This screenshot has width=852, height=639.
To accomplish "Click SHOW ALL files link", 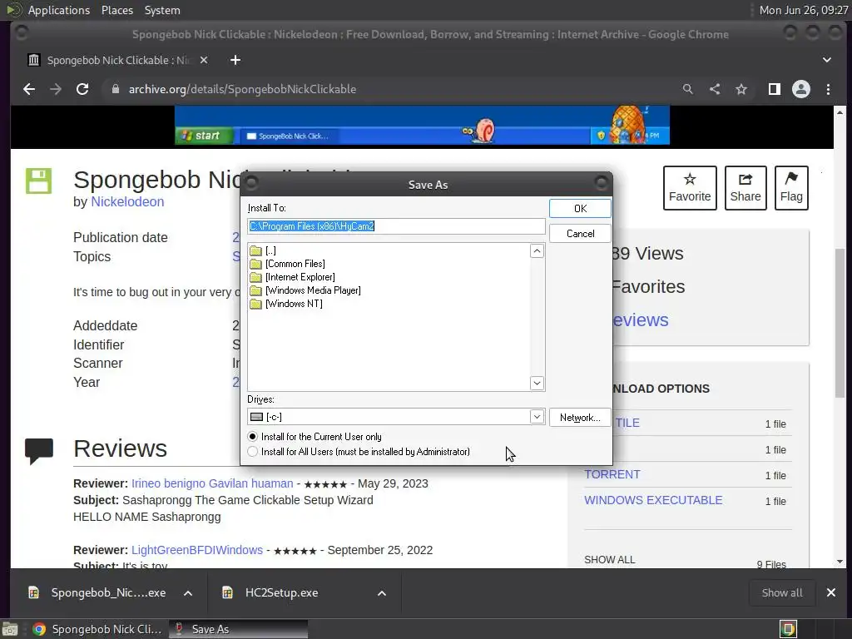I will pyautogui.click(x=610, y=560).
